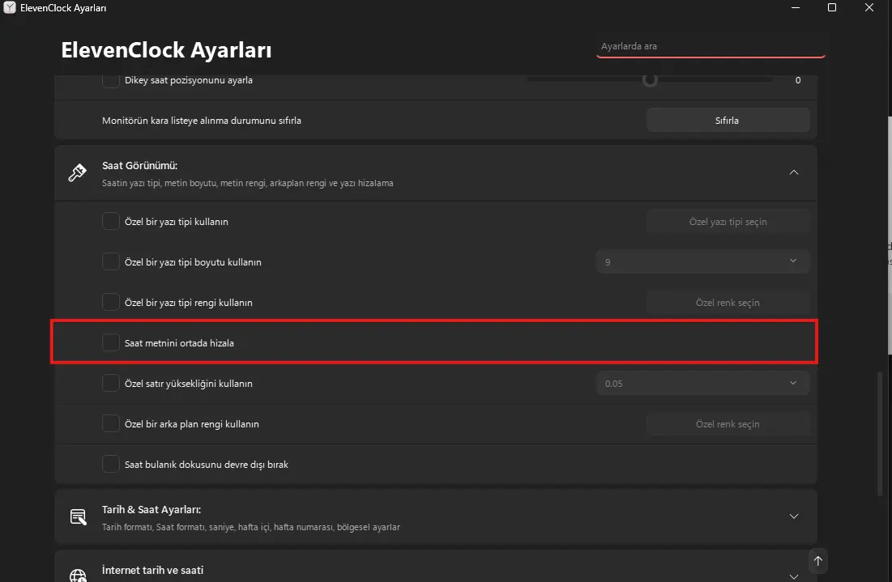Click the ElevenClock app icon in title bar
Image resolution: width=892 pixels, height=582 pixels.
9,7
